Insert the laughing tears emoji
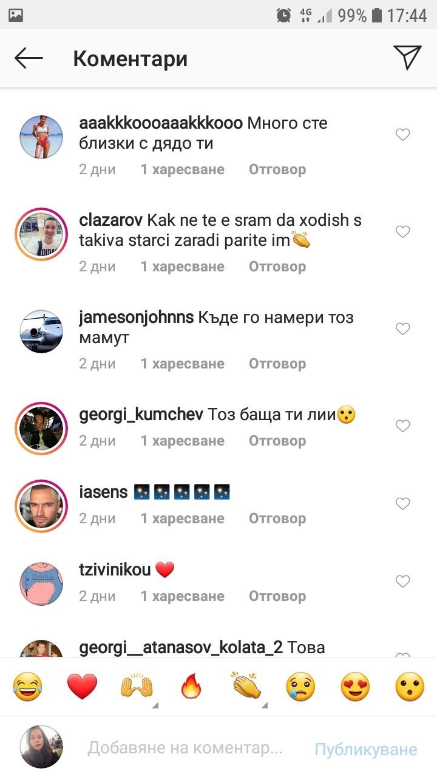437x777 pixels. point(27,688)
